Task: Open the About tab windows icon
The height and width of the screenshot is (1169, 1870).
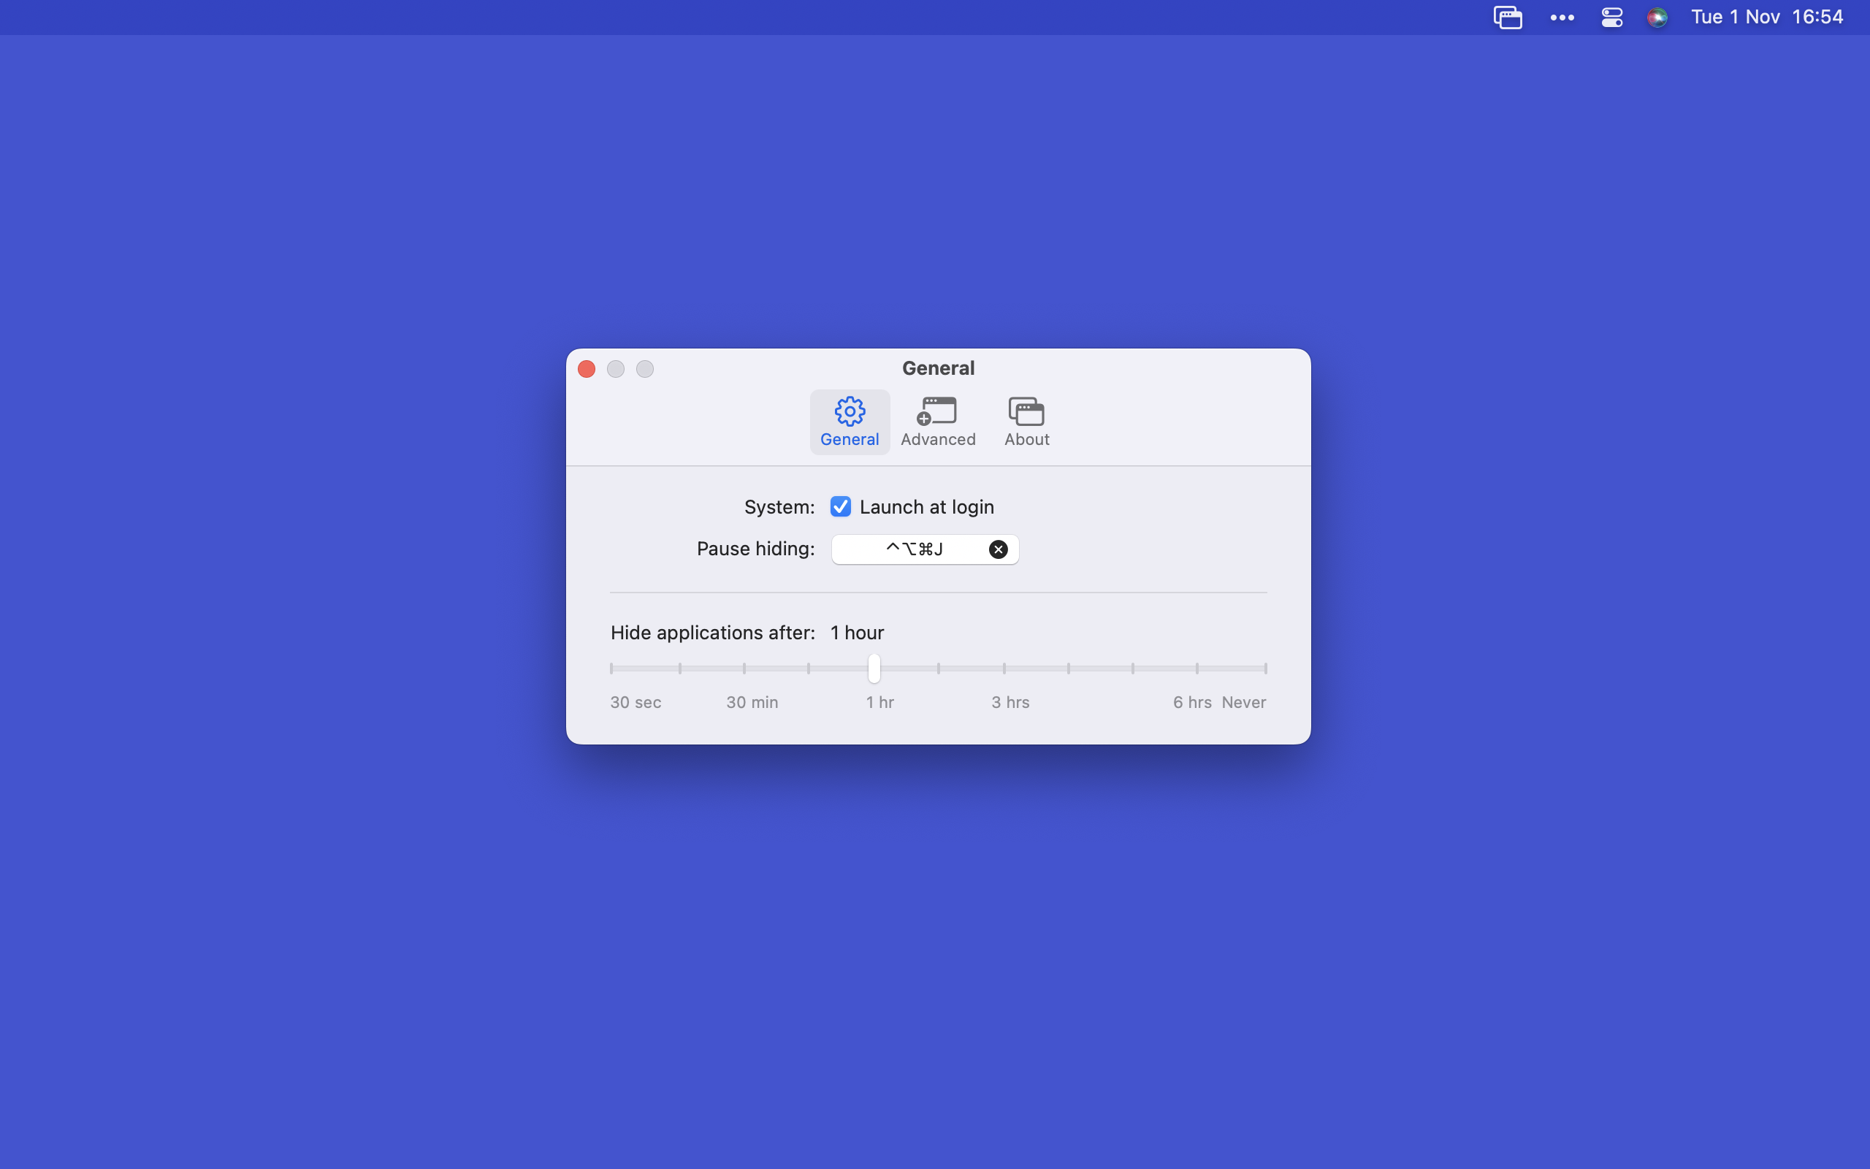Action: (x=1026, y=412)
